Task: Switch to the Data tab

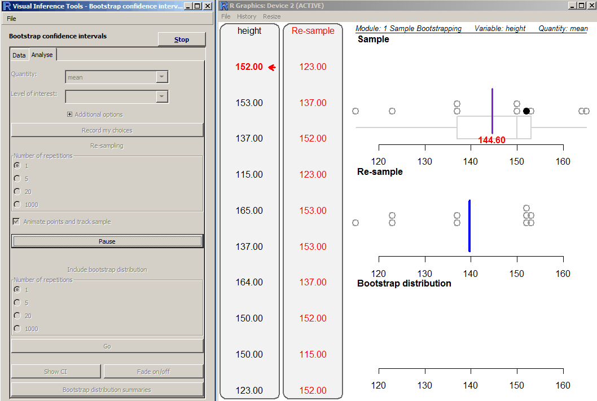Action: point(19,55)
